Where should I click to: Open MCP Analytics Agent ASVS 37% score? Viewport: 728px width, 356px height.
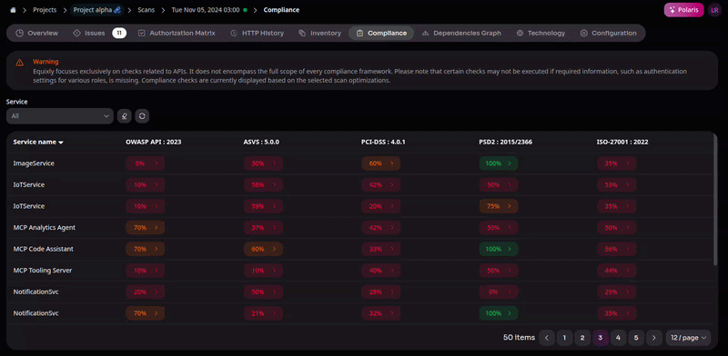pos(263,228)
